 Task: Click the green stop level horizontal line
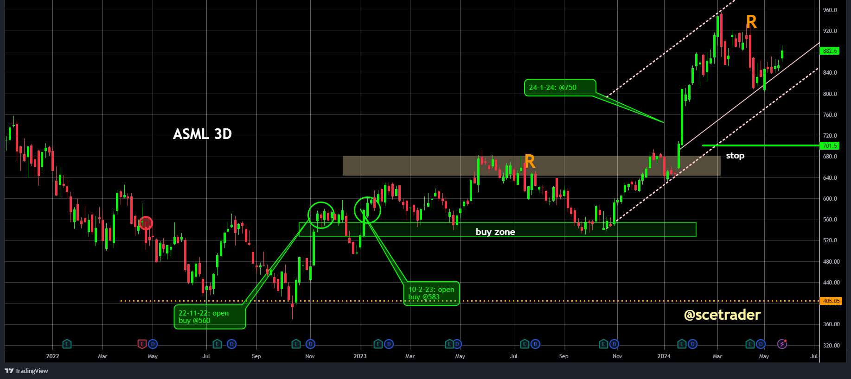761,145
